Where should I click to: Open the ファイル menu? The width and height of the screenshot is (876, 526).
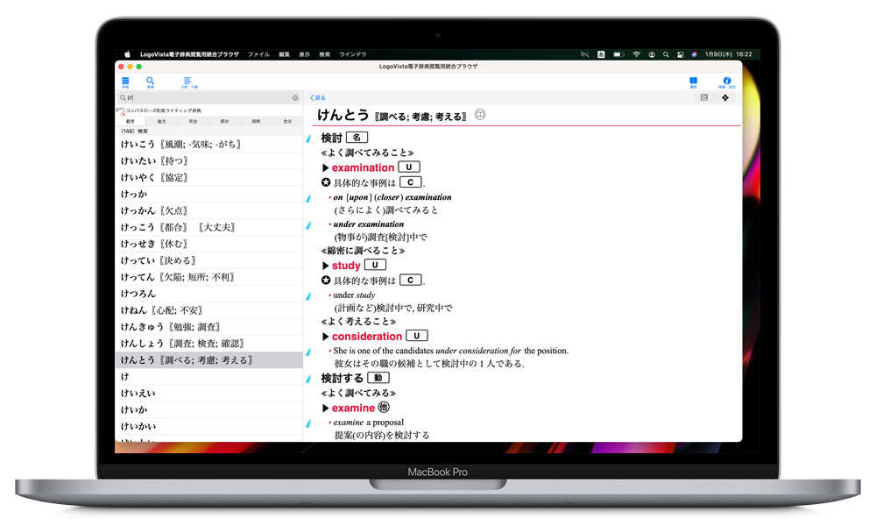tap(258, 54)
